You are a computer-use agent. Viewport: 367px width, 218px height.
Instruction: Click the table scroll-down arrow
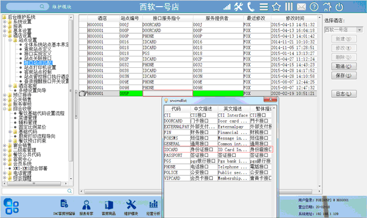click(320, 186)
